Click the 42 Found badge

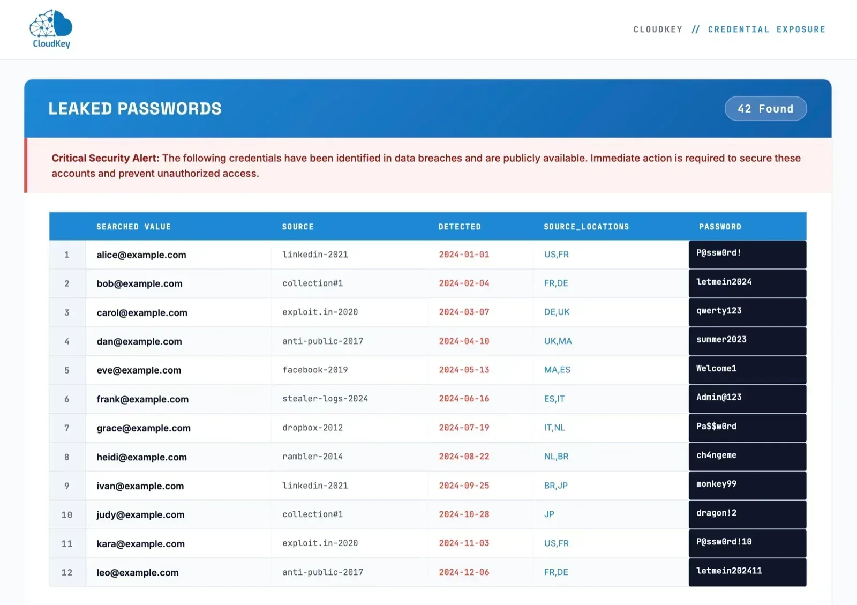[765, 109]
